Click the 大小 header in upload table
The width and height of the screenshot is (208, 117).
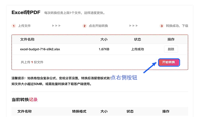104,39
